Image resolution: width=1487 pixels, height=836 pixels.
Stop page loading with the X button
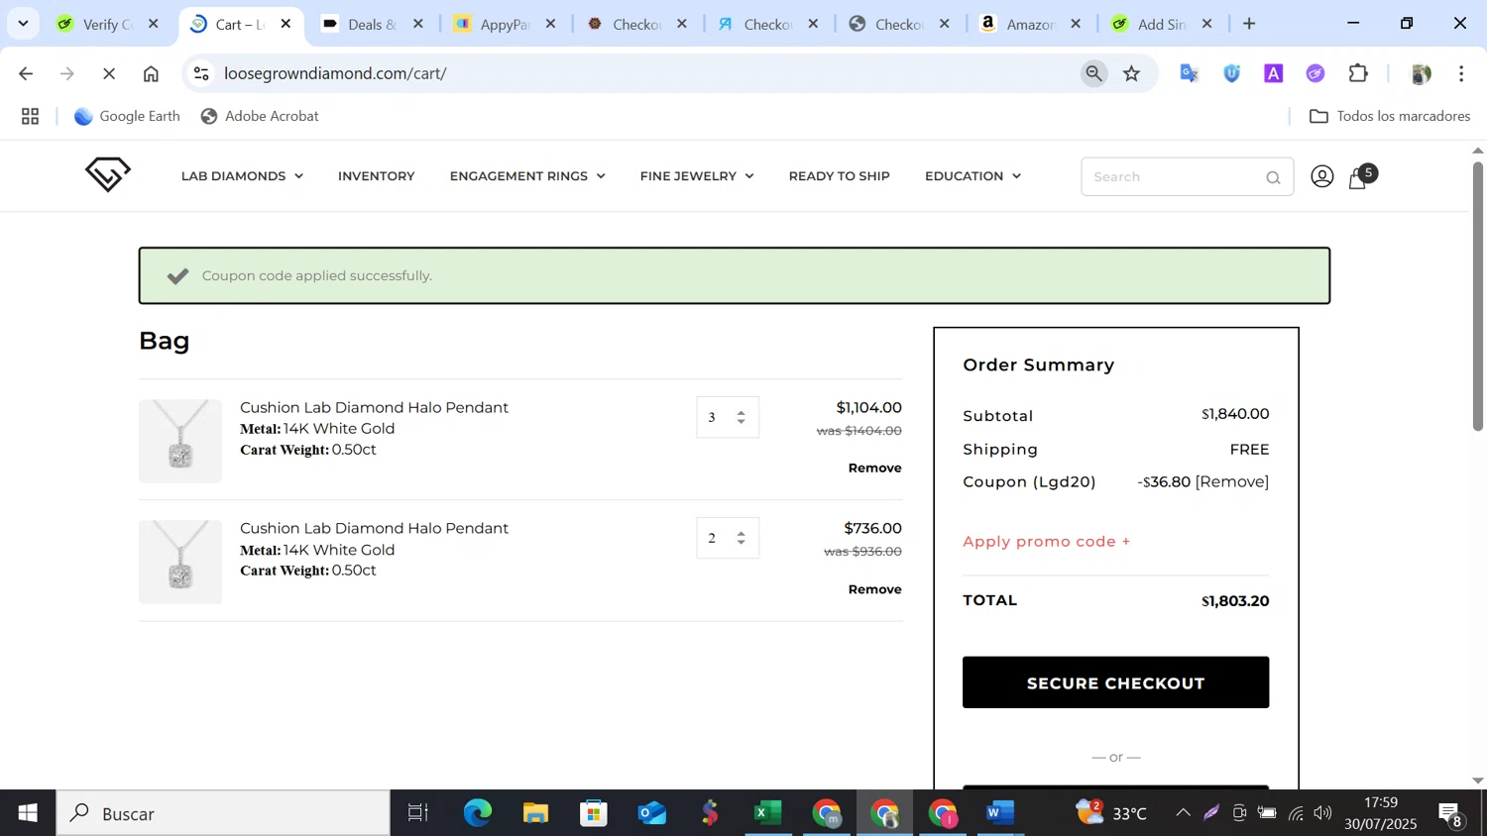click(x=109, y=73)
